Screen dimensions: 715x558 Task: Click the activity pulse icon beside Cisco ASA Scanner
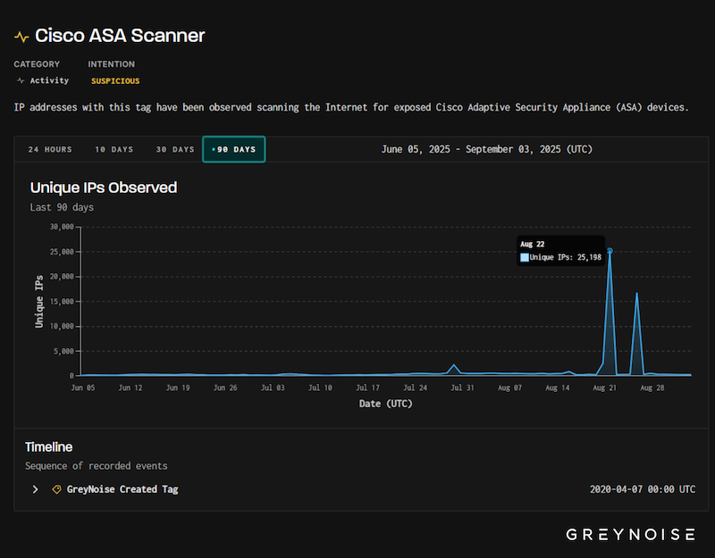pos(21,37)
